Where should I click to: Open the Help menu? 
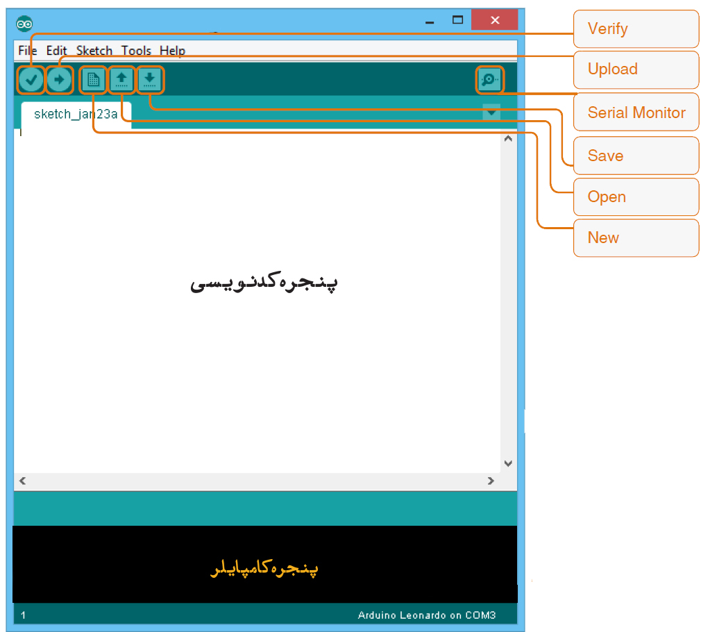[x=172, y=51]
